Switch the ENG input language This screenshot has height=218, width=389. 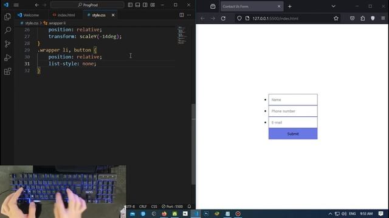(x=353, y=214)
